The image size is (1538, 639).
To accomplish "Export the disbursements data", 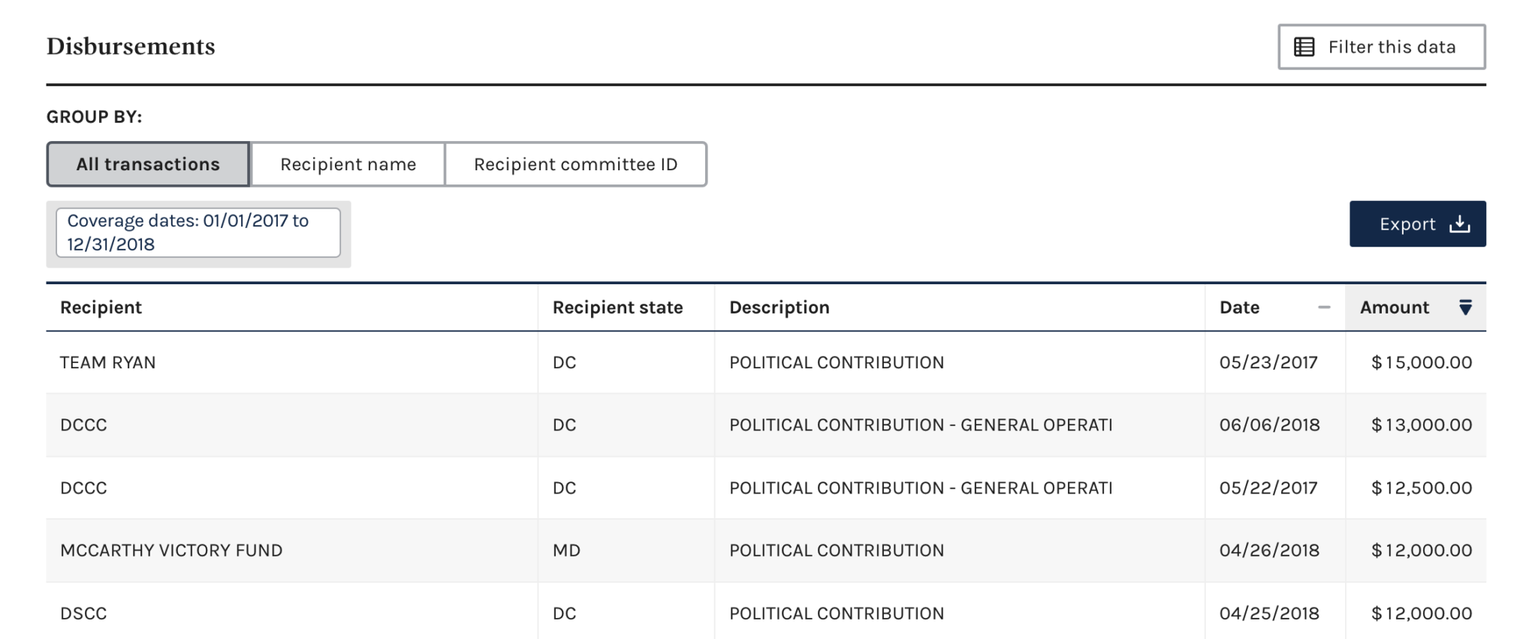I will (x=1417, y=223).
